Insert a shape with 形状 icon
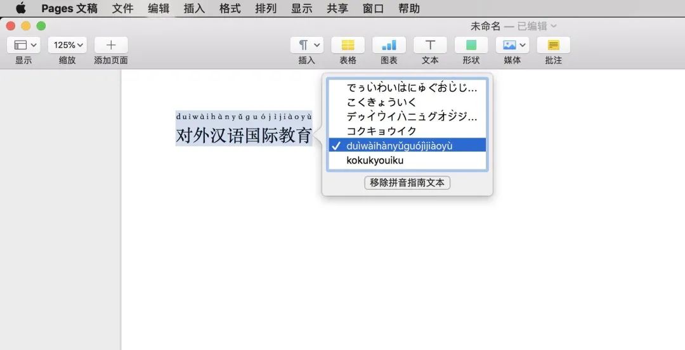 471,45
